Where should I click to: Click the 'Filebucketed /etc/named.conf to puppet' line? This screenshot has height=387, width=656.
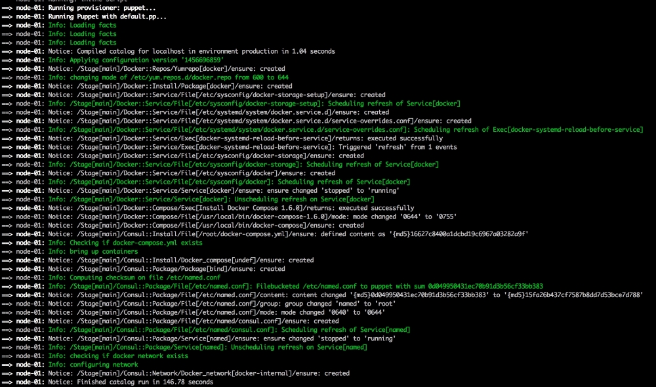click(296, 286)
